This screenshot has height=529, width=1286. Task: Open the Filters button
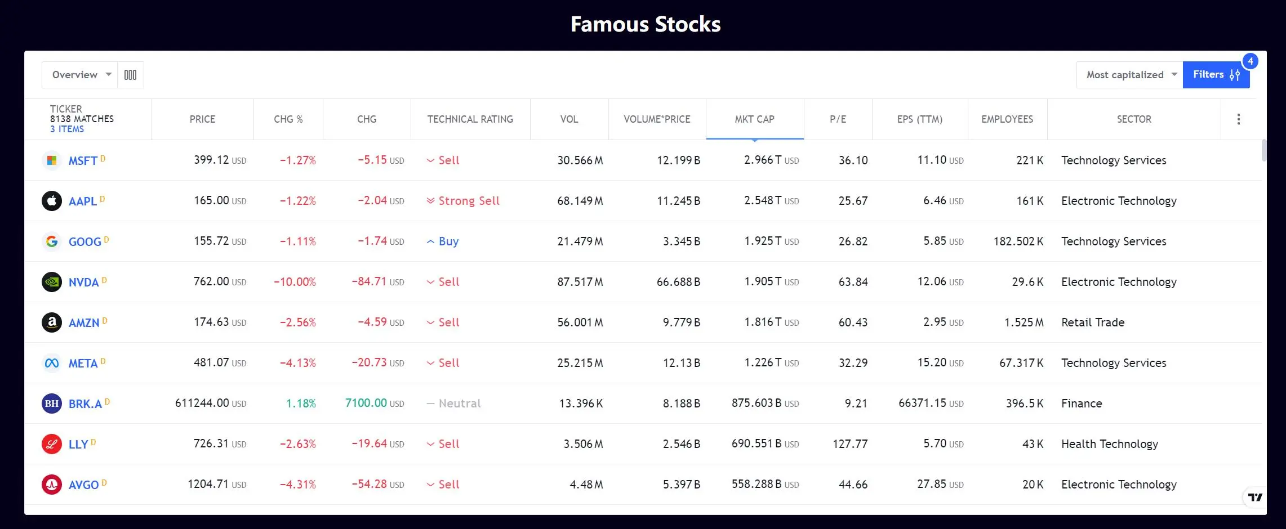pyautogui.click(x=1216, y=75)
